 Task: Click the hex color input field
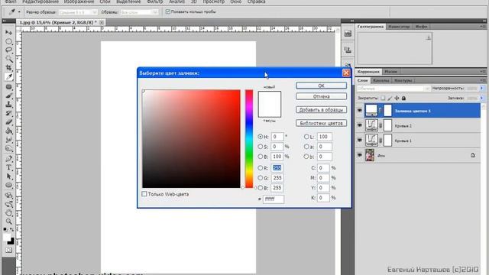[274, 199]
